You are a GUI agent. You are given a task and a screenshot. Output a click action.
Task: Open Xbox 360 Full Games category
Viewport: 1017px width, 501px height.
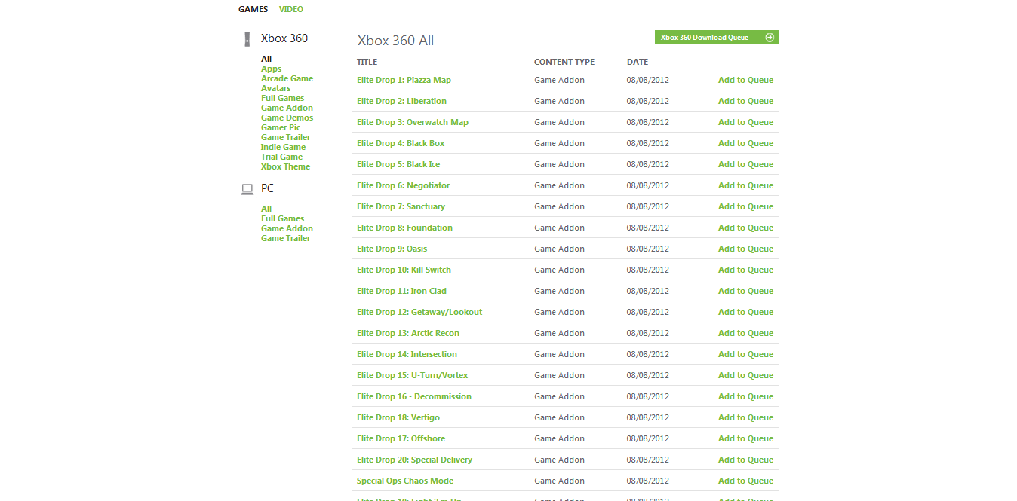point(282,98)
